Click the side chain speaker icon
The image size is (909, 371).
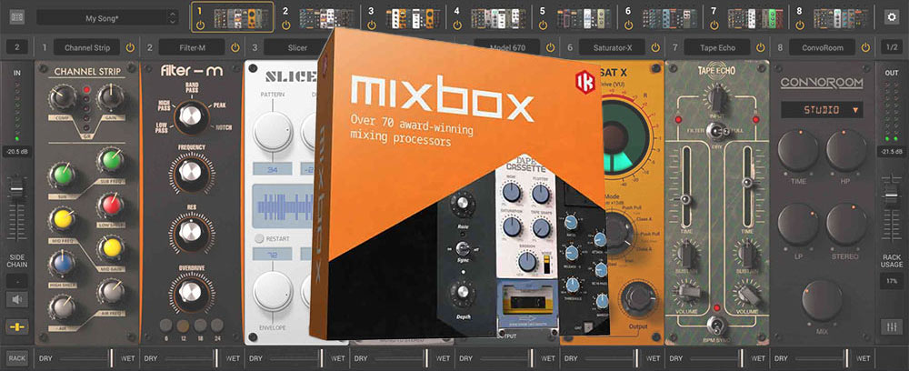tap(17, 298)
